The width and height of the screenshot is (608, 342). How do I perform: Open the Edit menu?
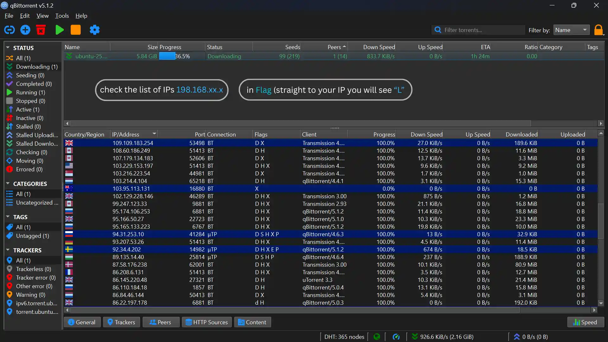[25, 16]
